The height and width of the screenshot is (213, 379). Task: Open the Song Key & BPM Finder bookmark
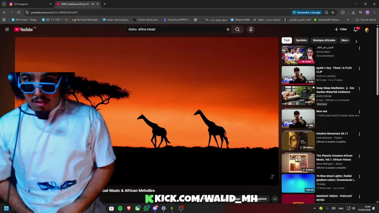point(176,20)
